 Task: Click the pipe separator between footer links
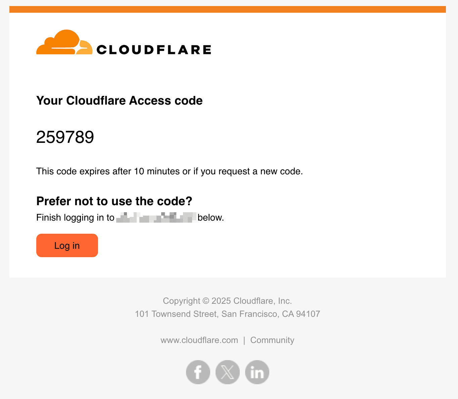pos(244,340)
